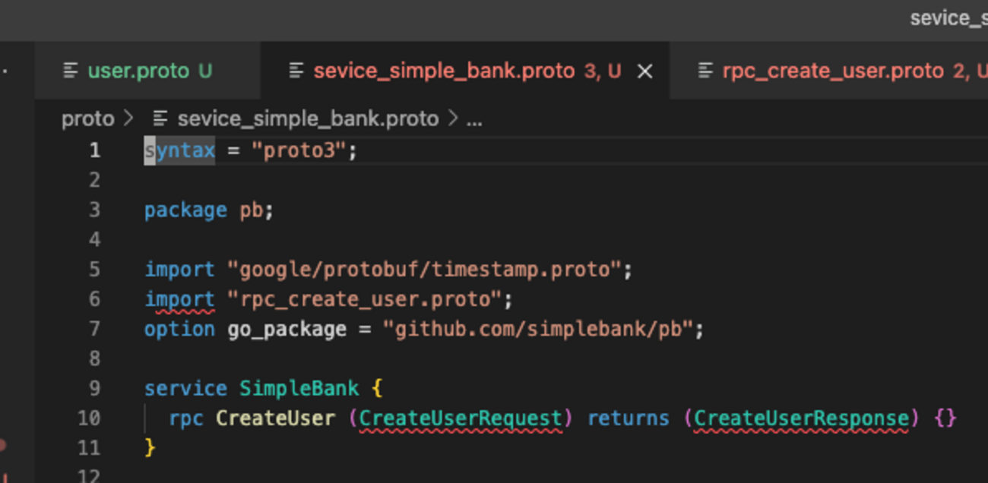The width and height of the screenshot is (988, 483).
Task: Click sevice_simple_bank.proto in the breadcrumb
Action: pyautogui.click(x=308, y=119)
